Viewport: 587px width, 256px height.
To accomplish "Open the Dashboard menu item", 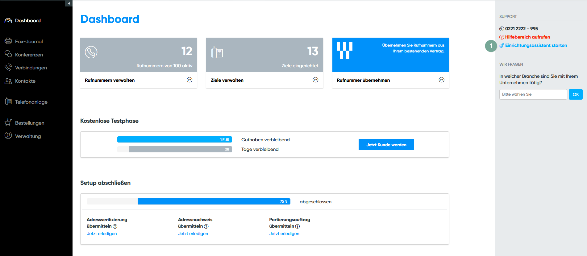I will click(28, 21).
